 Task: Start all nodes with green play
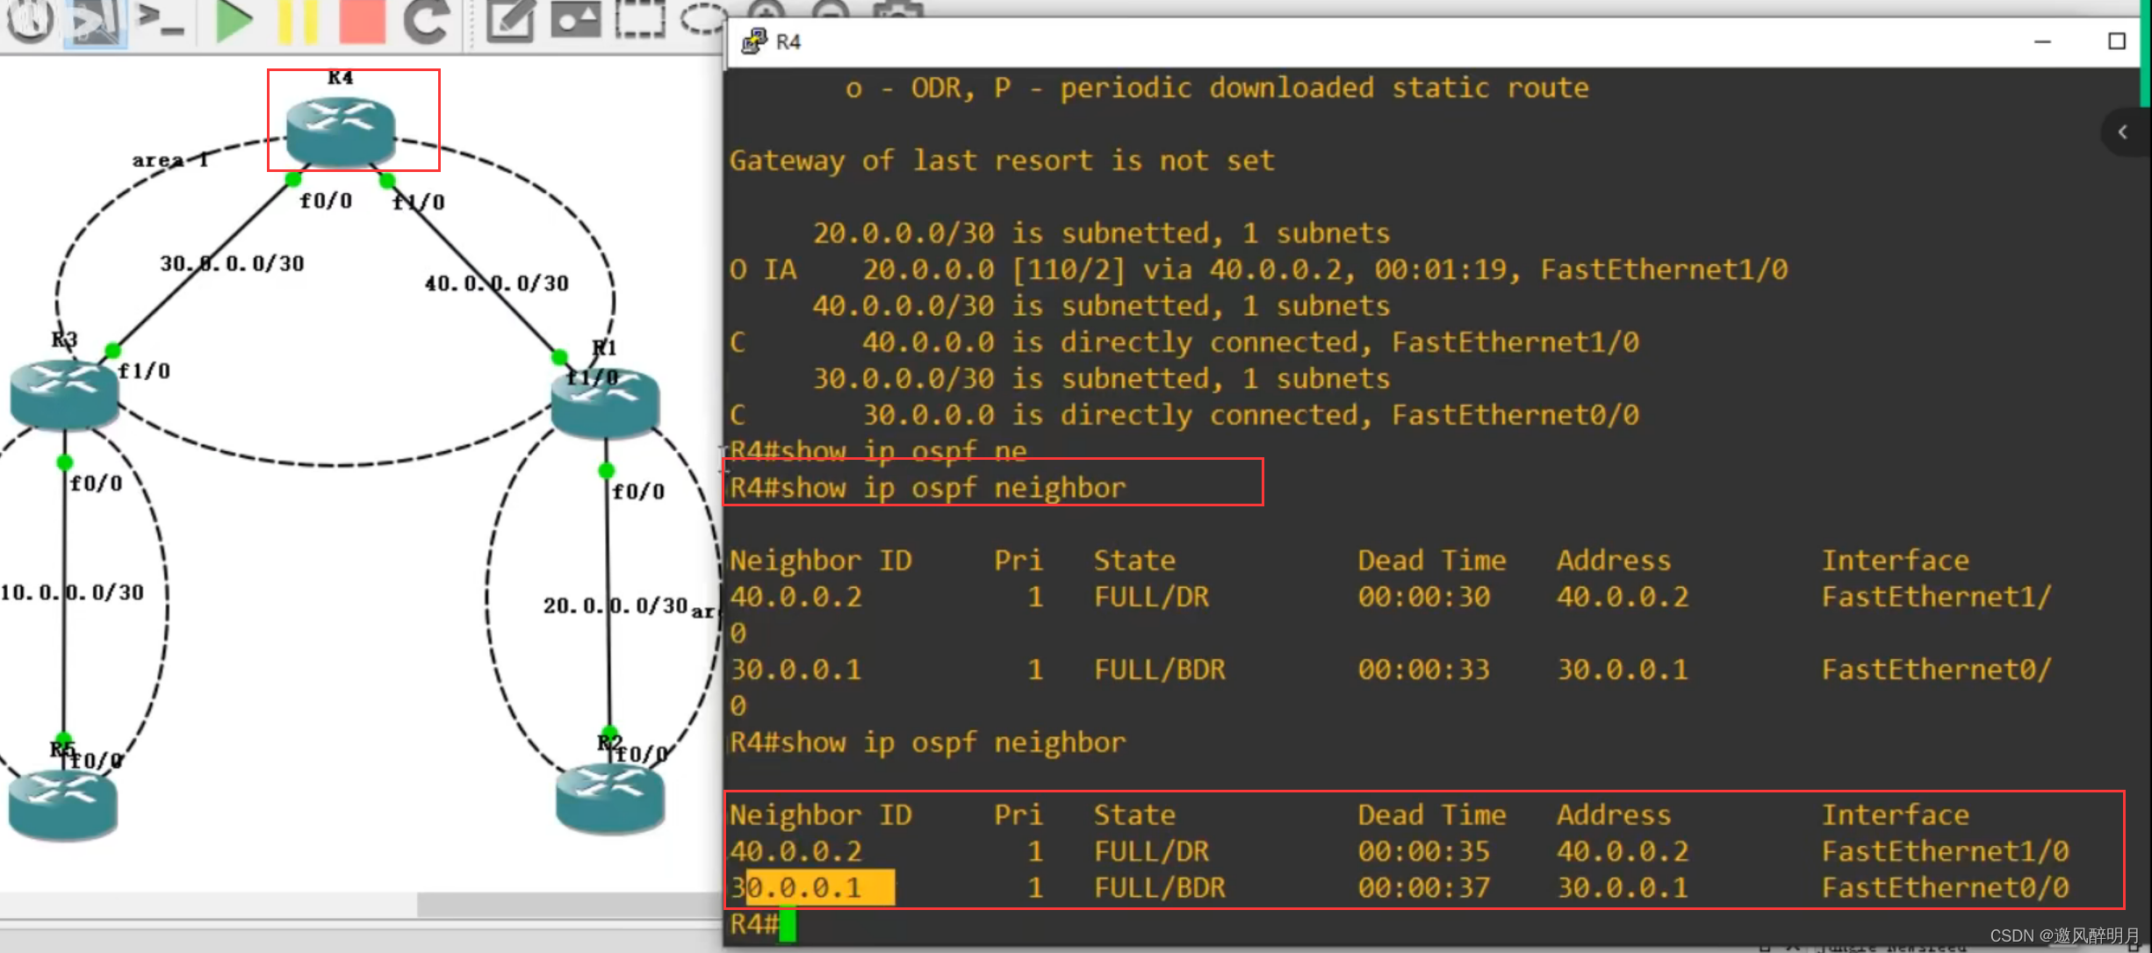[x=234, y=21]
